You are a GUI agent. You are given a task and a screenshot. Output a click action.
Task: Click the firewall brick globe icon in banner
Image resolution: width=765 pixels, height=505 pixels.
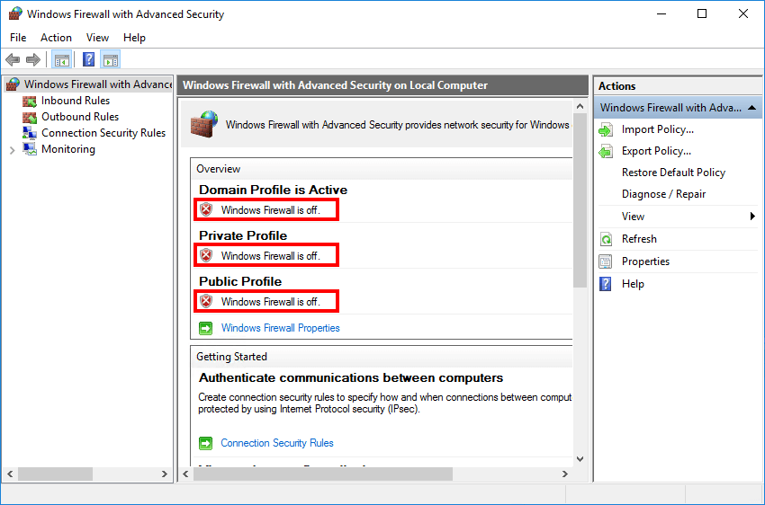(204, 124)
